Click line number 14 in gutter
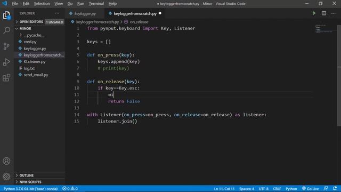 [77, 115]
